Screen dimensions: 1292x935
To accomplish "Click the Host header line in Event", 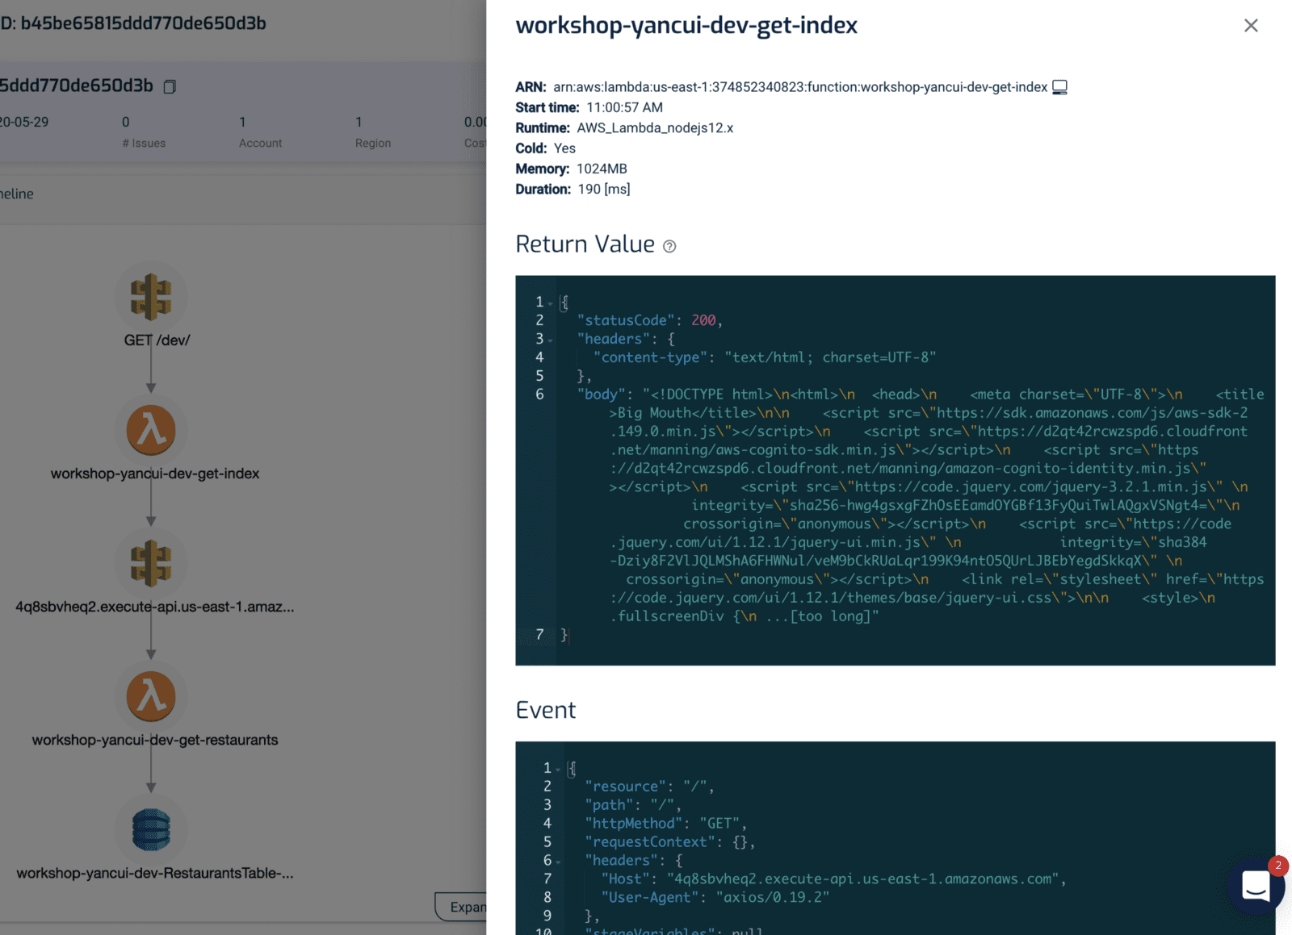I will pos(833,879).
